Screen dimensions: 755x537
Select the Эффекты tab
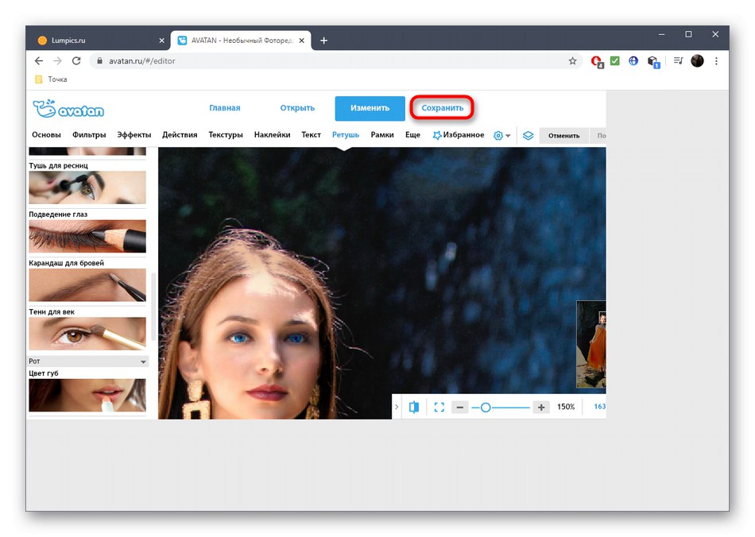(x=134, y=135)
